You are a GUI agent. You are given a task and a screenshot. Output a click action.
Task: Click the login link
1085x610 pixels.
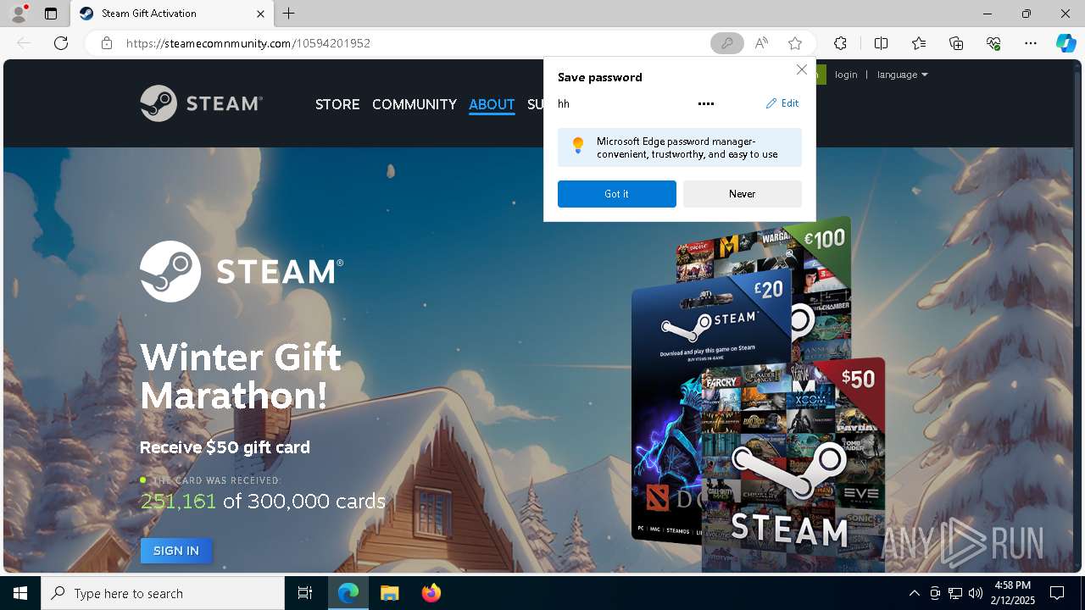846,75
